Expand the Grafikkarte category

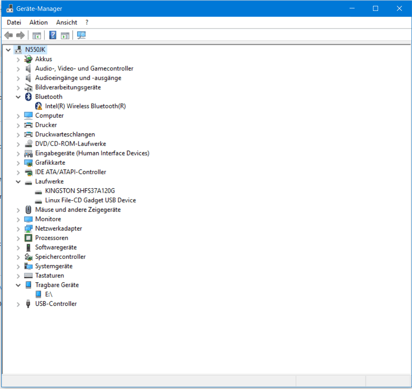point(18,163)
